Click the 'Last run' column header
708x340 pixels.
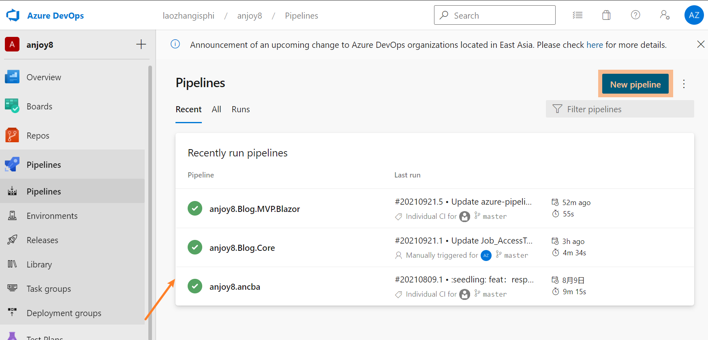tap(407, 175)
